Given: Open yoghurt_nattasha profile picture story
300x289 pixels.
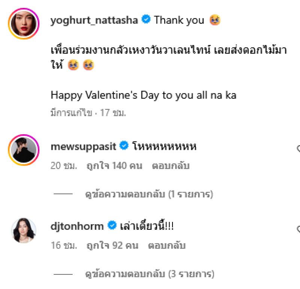Looking at the screenshot, I should [x=24, y=24].
